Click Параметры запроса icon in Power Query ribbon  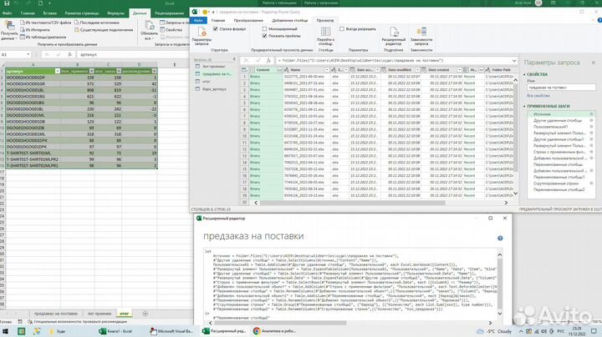pyautogui.click(x=202, y=37)
